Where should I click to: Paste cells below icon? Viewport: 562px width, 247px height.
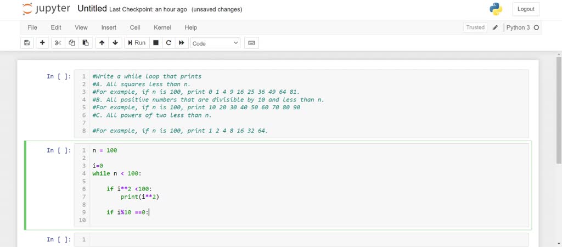tap(86, 43)
